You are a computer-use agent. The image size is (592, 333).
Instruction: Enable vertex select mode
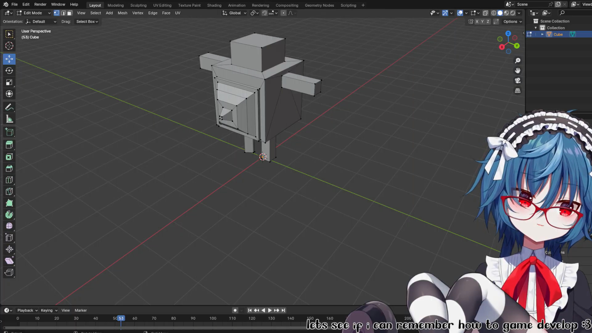[x=56, y=13]
